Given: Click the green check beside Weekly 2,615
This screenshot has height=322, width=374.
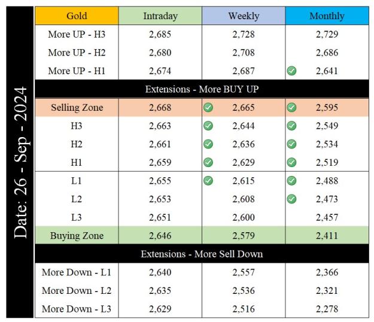Looking at the screenshot, I should pos(208,181).
